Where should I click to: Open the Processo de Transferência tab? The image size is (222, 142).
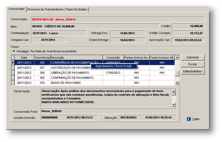[45, 9]
